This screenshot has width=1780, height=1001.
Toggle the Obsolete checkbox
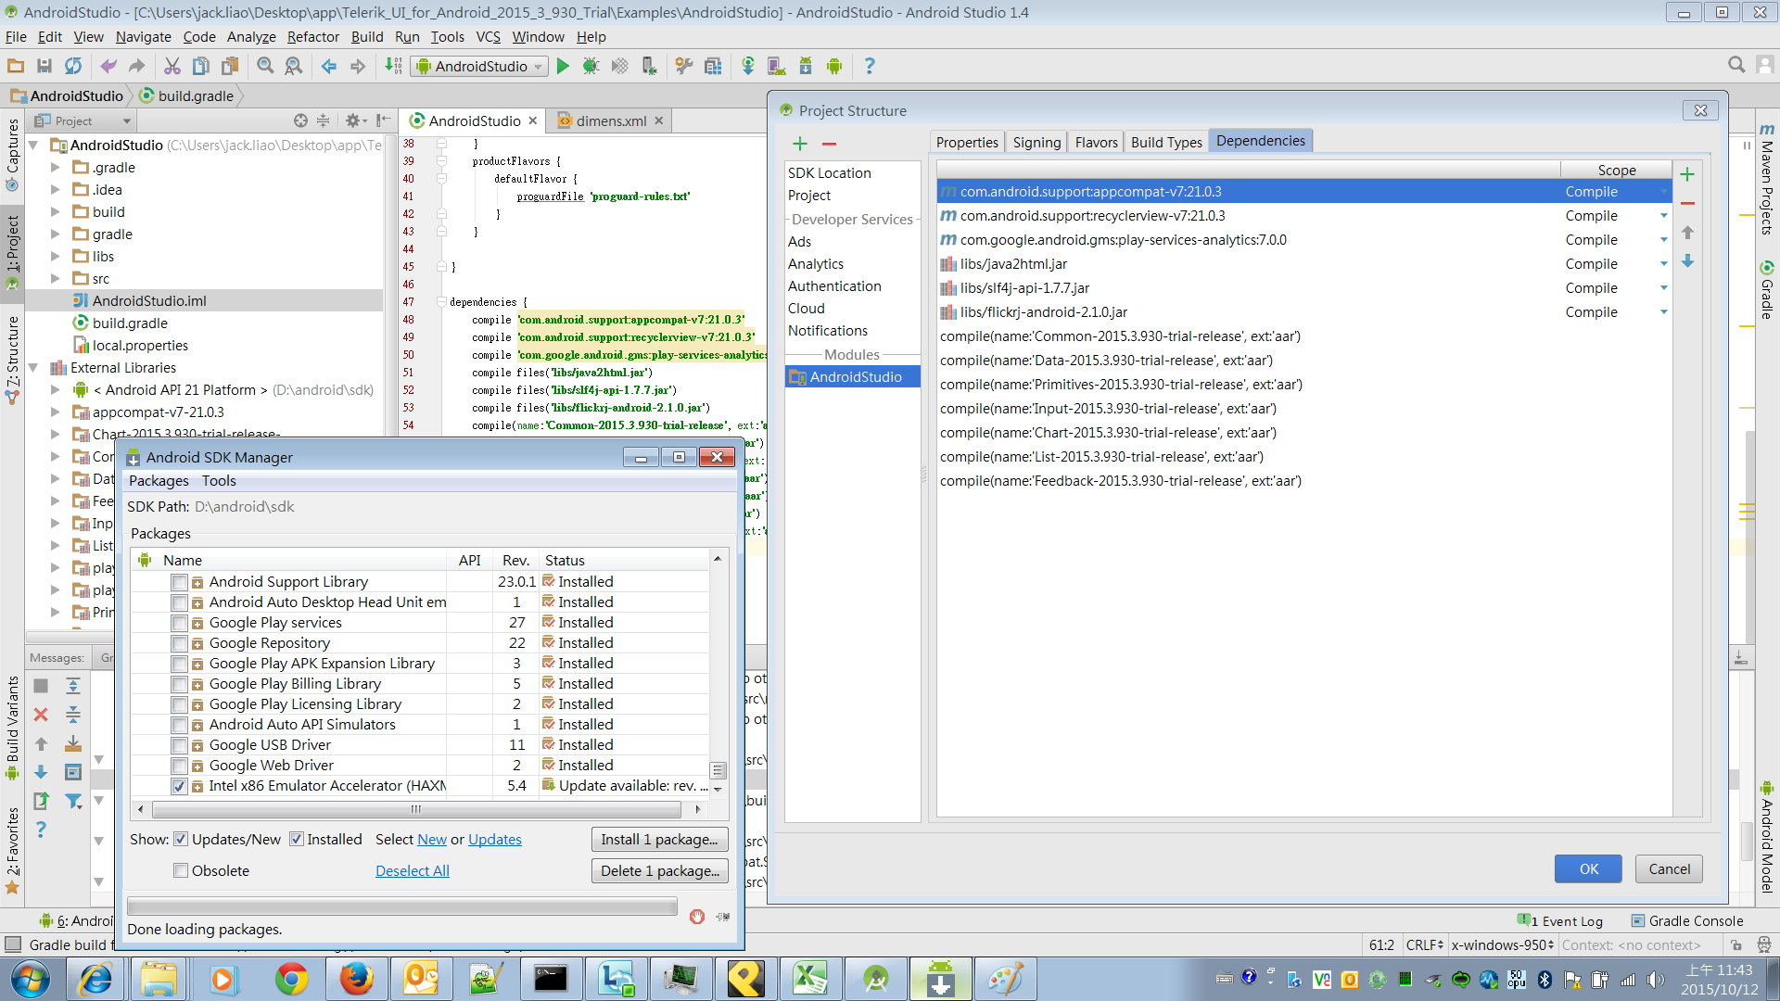[x=181, y=870]
